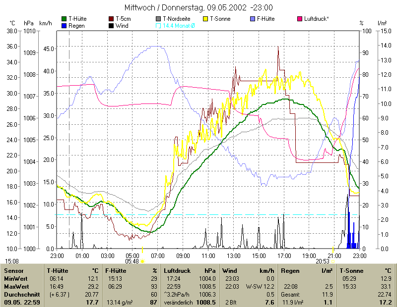Click the yellow T-Sonne legend square
The height and width of the screenshot is (307, 397).
coord(205,19)
